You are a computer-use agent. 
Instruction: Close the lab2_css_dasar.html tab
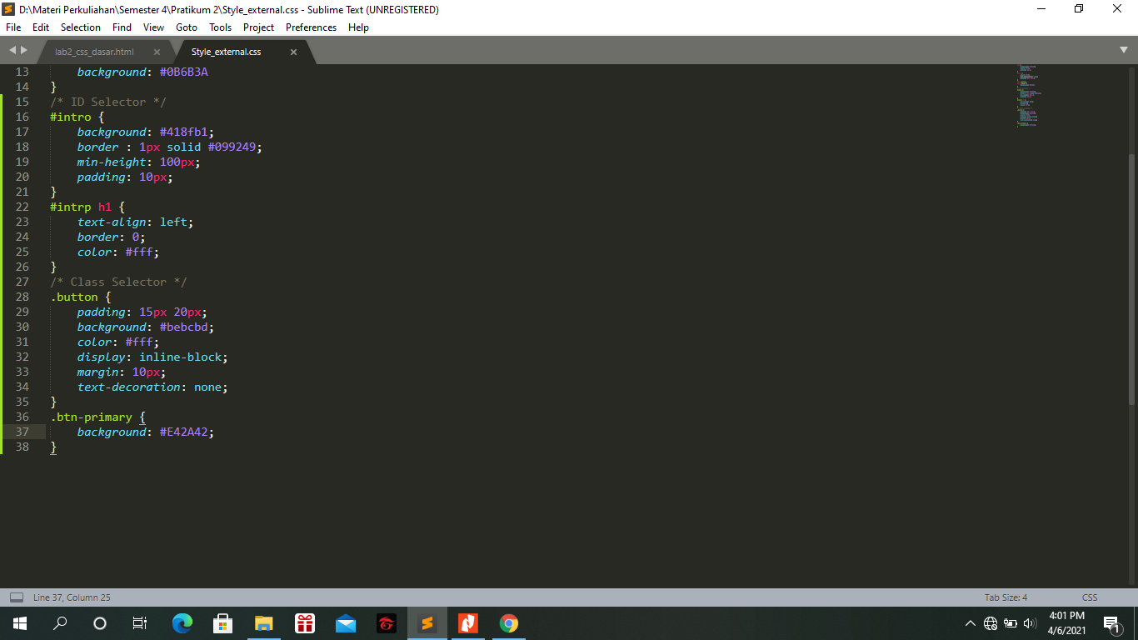point(157,52)
